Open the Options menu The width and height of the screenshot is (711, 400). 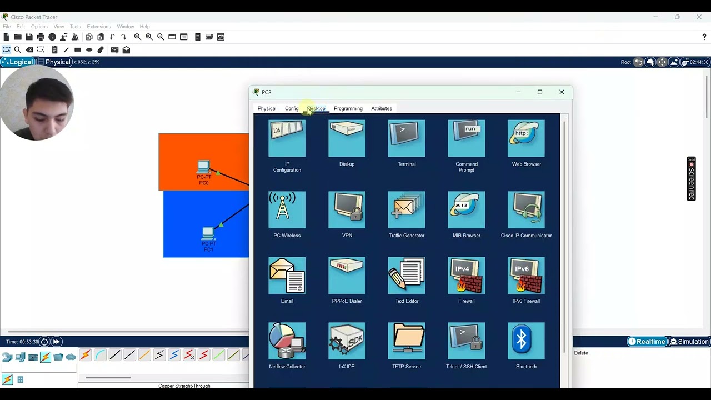point(39,27)
